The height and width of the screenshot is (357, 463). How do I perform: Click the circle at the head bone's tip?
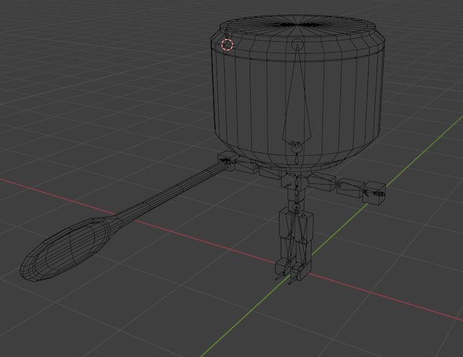tap(297, 45)
